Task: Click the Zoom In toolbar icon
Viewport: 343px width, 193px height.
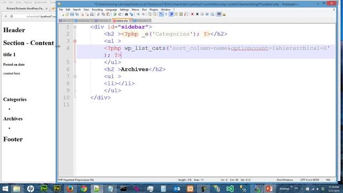Action: [138, 14]
